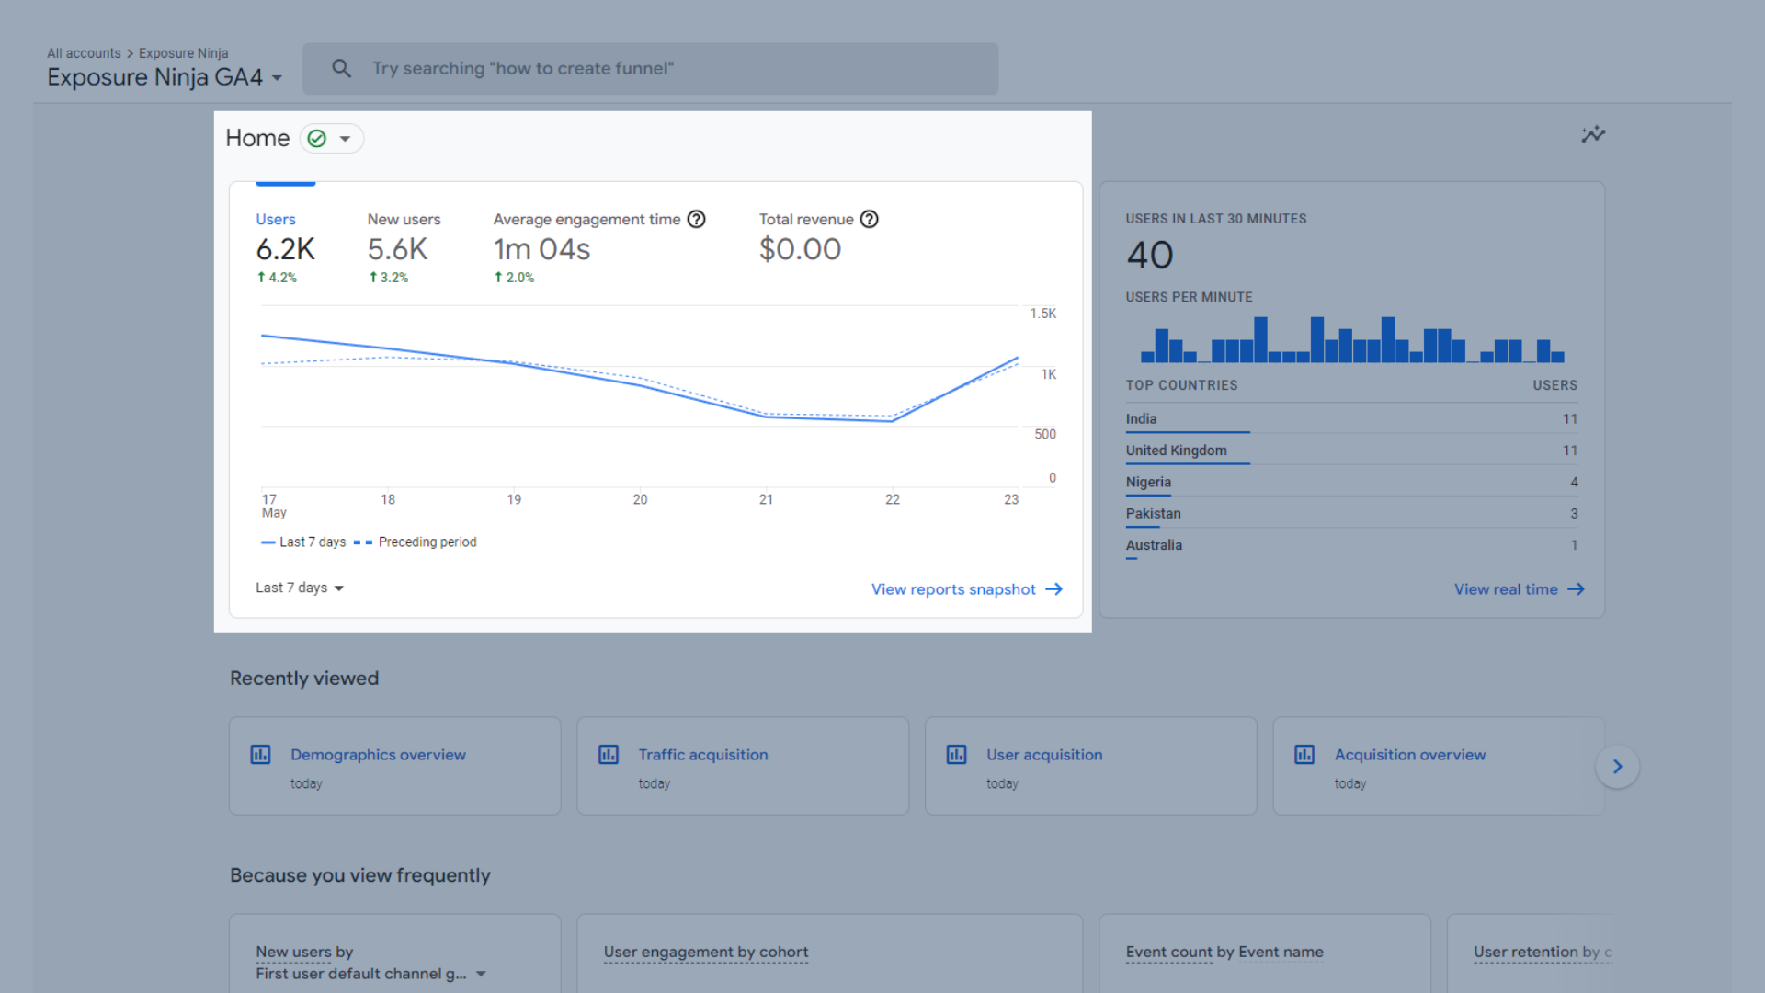Click the Home status checkmark icon
This screenshot has height=993, width=1765.
317,137
